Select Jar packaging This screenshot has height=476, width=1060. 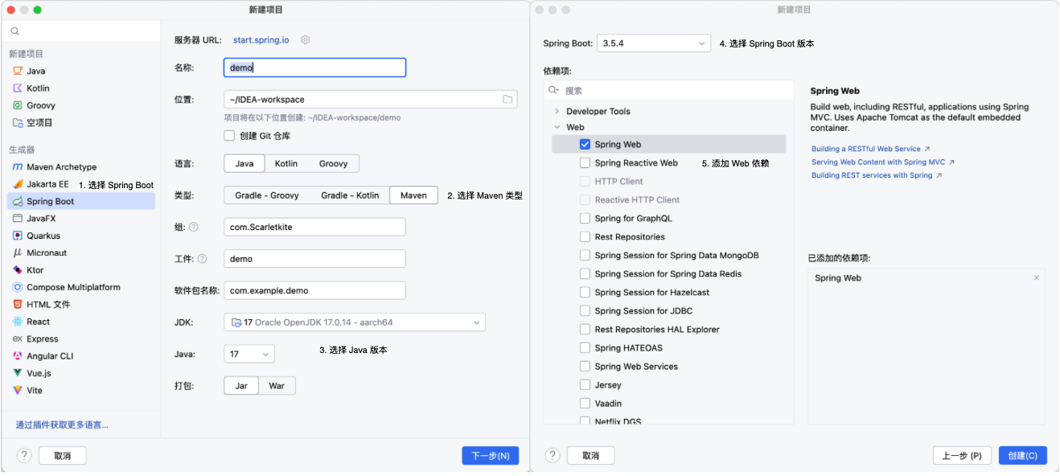click(x=241, y=386)
